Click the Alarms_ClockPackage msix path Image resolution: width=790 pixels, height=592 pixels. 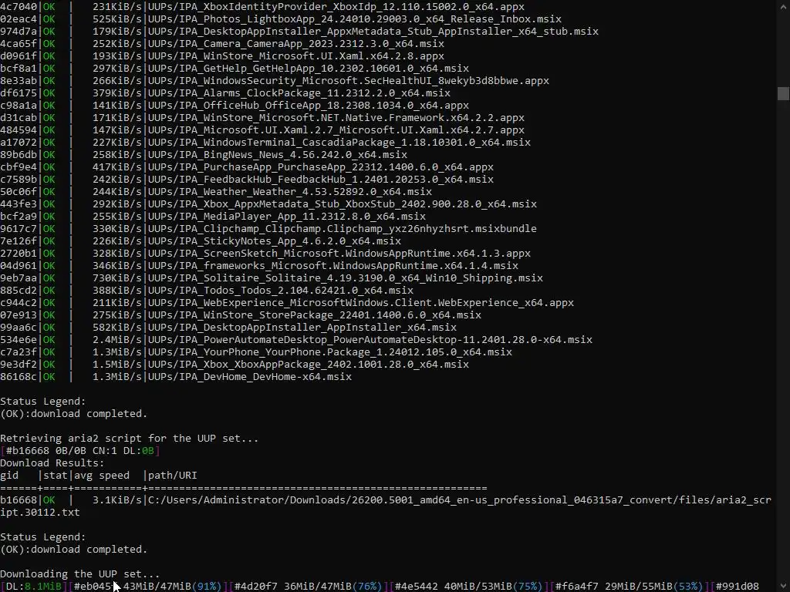coord(299,93)
